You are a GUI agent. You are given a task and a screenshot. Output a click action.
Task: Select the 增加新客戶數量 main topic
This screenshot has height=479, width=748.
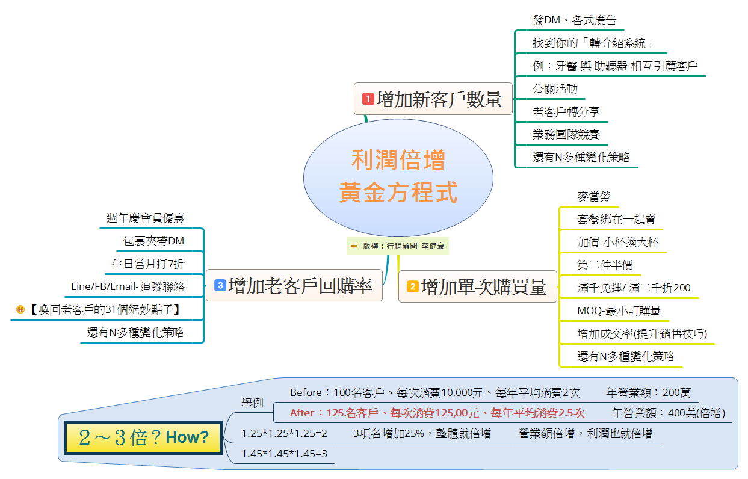click(x=433, y=99)
